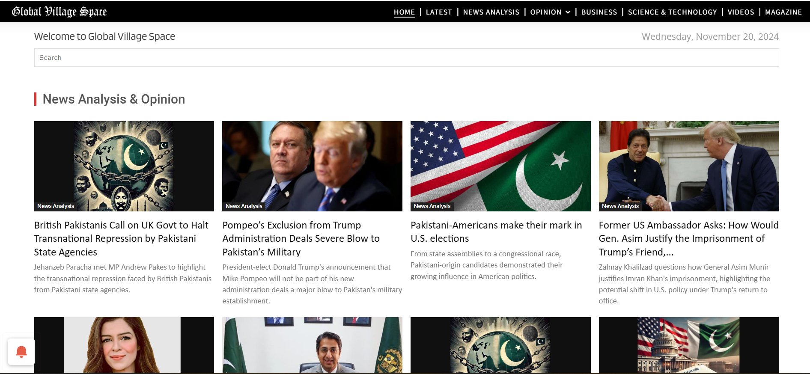This screenshot has height=374, width=810.
Task: Read Pakistani-Americans make their mark article
Action: [496, 232]
